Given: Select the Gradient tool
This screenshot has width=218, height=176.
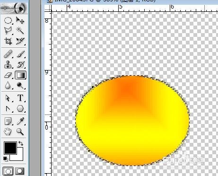Looking at the screenshot, I should click(x=20, y=75).
